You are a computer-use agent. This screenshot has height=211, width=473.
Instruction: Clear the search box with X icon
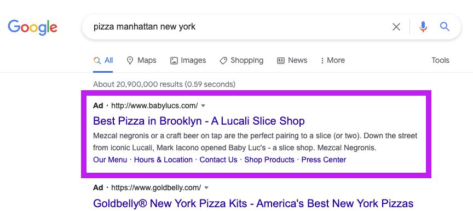tap(396, 27)
